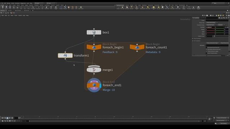Open the rotation order dropdown

pyautogui.click(x=221, y=25)
